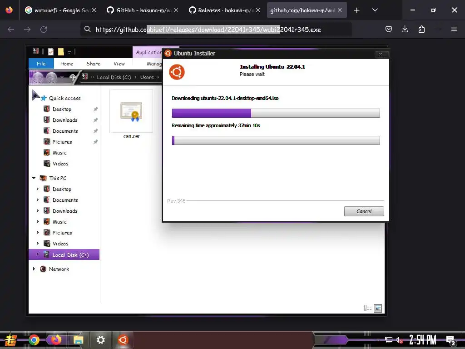Screen dimensions: 465x349
Task: Open Settings gear from the taskbar
Action: pyautogui.click(x=100, y=340)
